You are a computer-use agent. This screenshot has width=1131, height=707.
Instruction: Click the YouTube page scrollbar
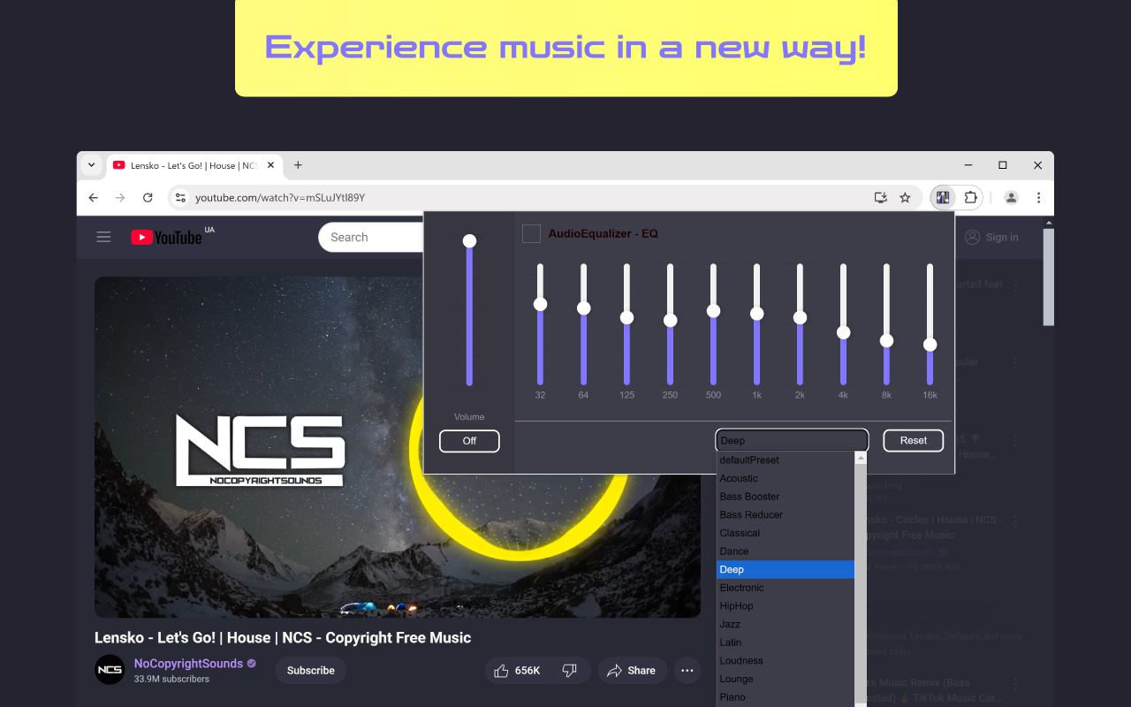pos(1048,277)
